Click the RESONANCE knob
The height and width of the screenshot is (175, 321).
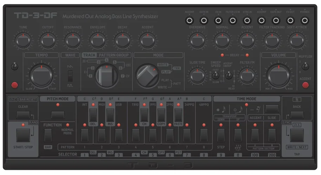pos(73,41)
